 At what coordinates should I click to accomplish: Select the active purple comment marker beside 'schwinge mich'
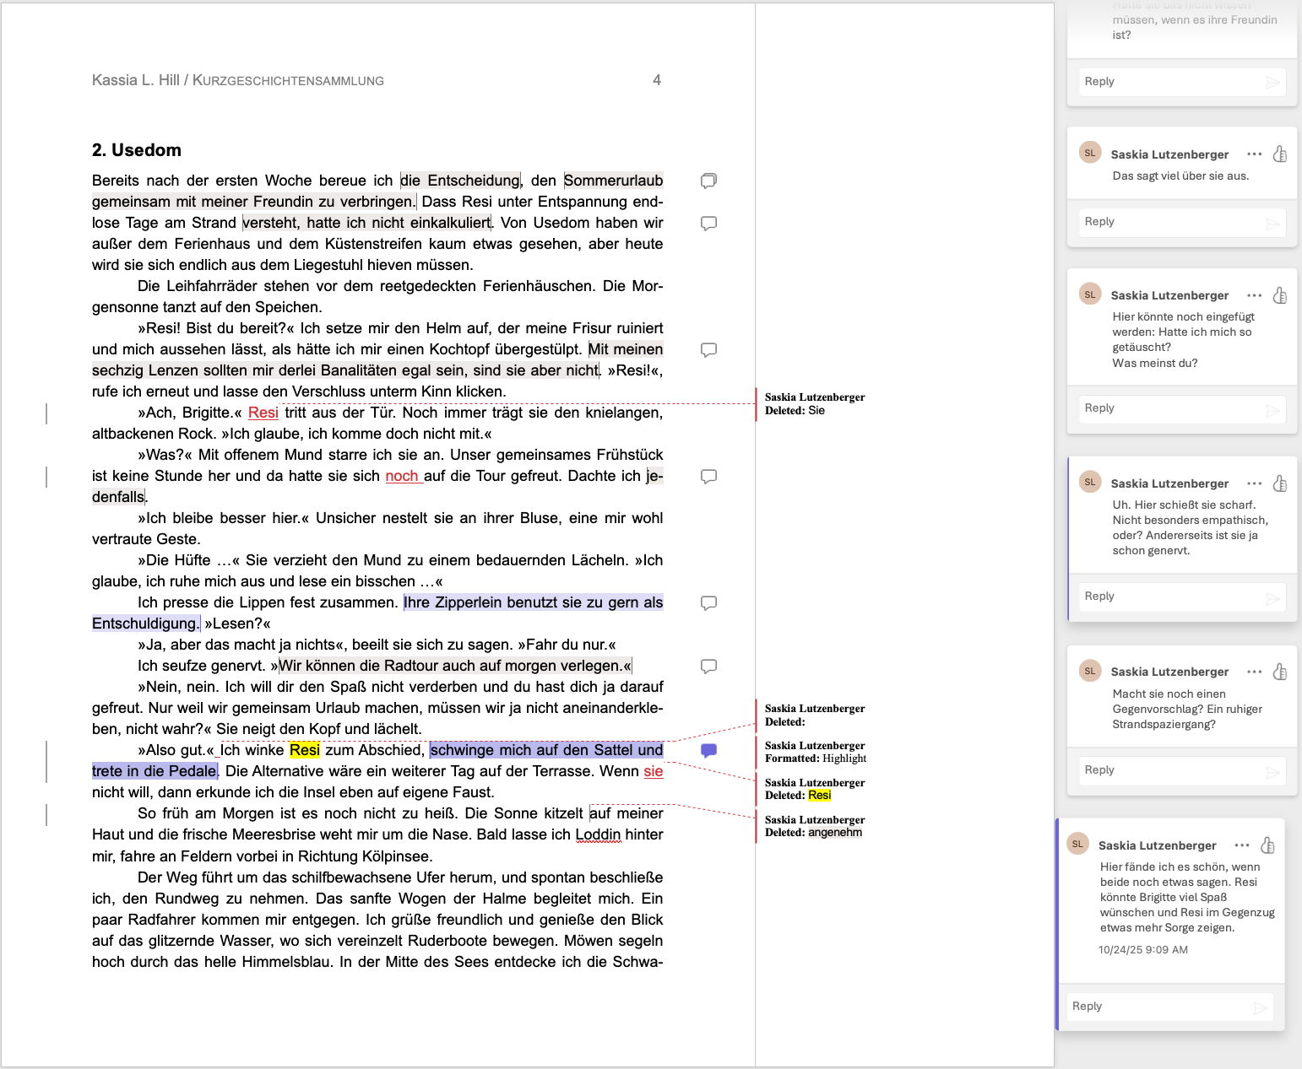coord(708,750)
